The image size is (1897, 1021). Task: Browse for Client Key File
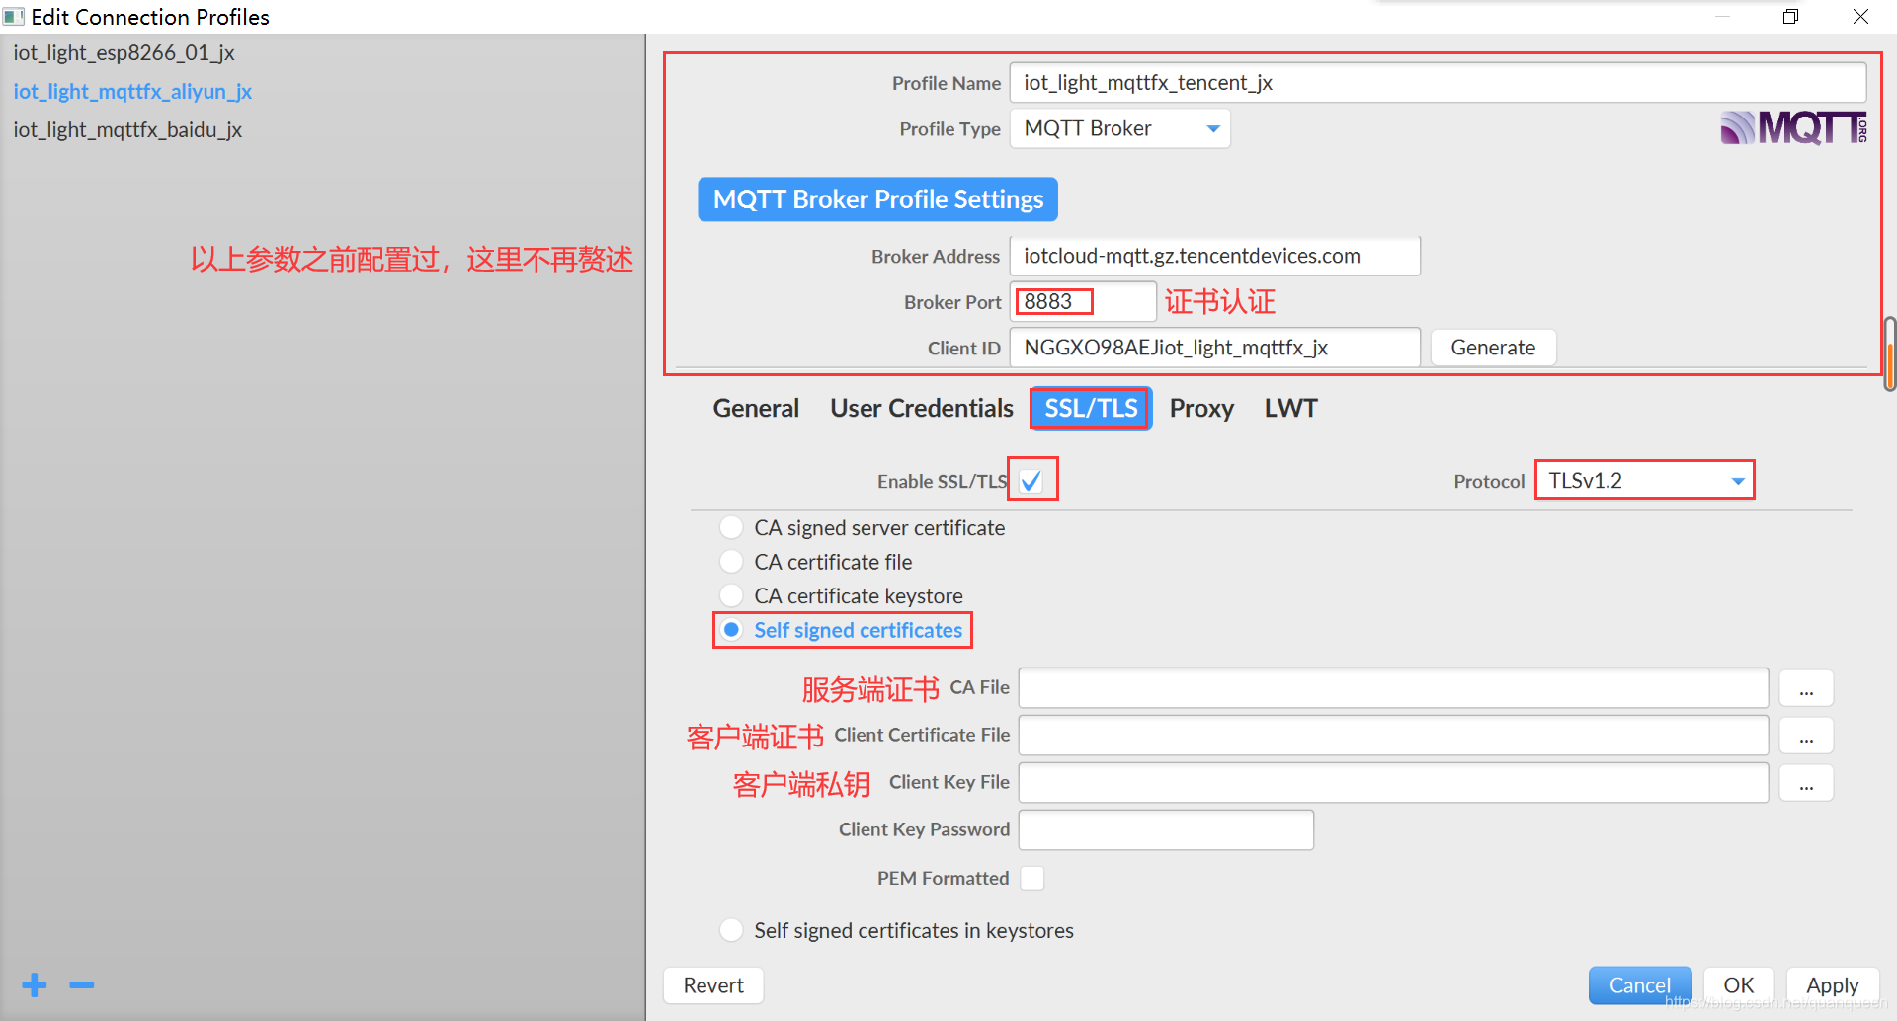[x=1806, y=783]
